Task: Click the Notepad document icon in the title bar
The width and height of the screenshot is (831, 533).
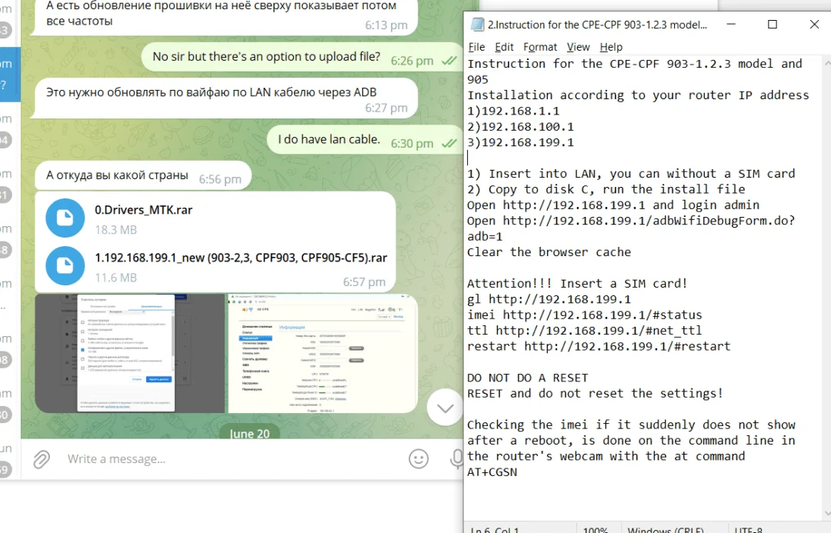Action: (x=478, y=25)
